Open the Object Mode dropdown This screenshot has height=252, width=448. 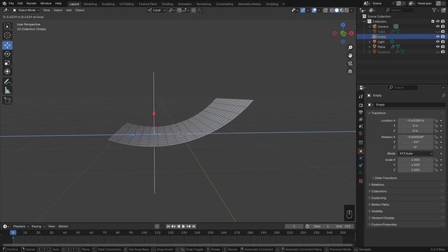[26, 10]
